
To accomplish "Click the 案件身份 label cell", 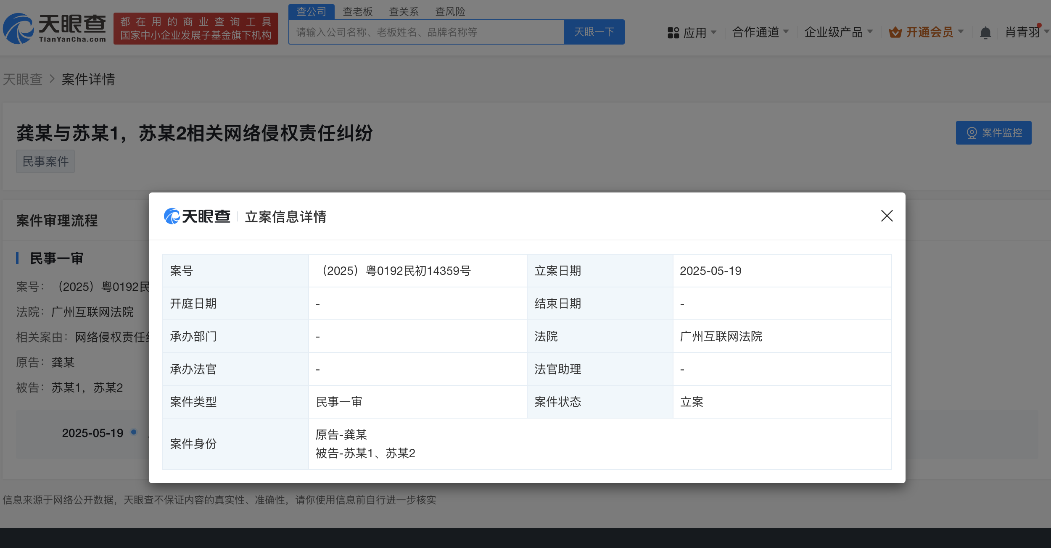I will pyautogui.click(x=235, y=444).
